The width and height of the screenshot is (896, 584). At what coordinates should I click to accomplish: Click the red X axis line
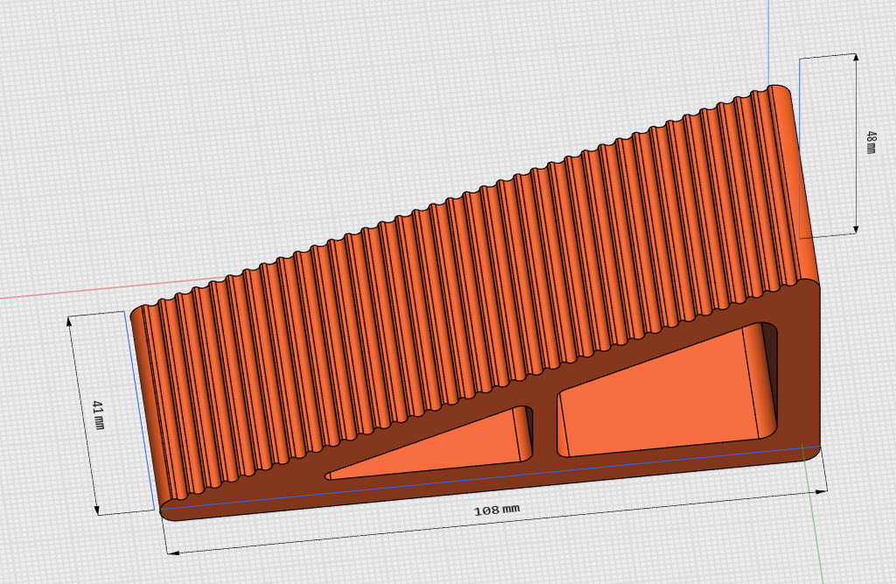(86, 291)
